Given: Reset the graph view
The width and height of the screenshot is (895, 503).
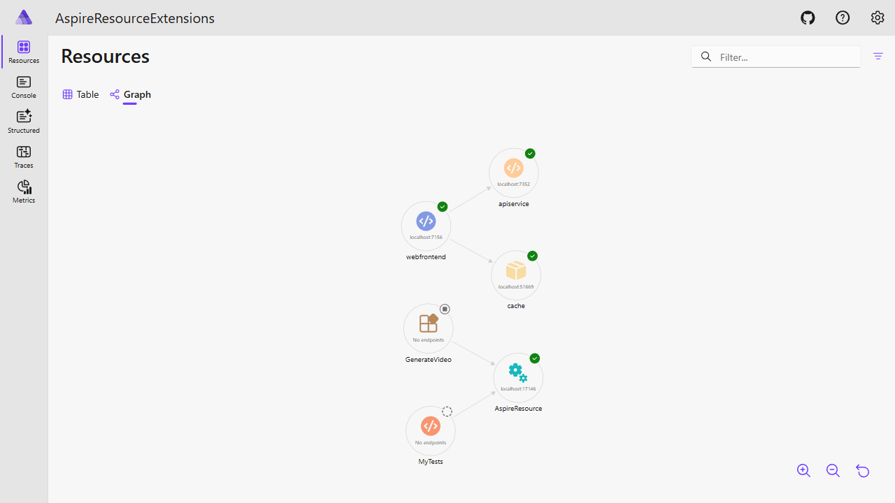Looking at the screenshot, I should pos(863,471).
